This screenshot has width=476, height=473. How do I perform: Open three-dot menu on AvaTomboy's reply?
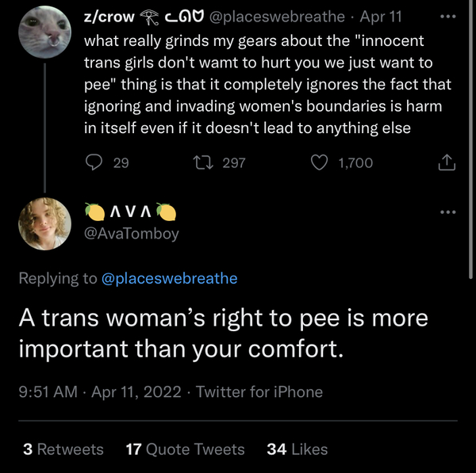click(447, 212)
